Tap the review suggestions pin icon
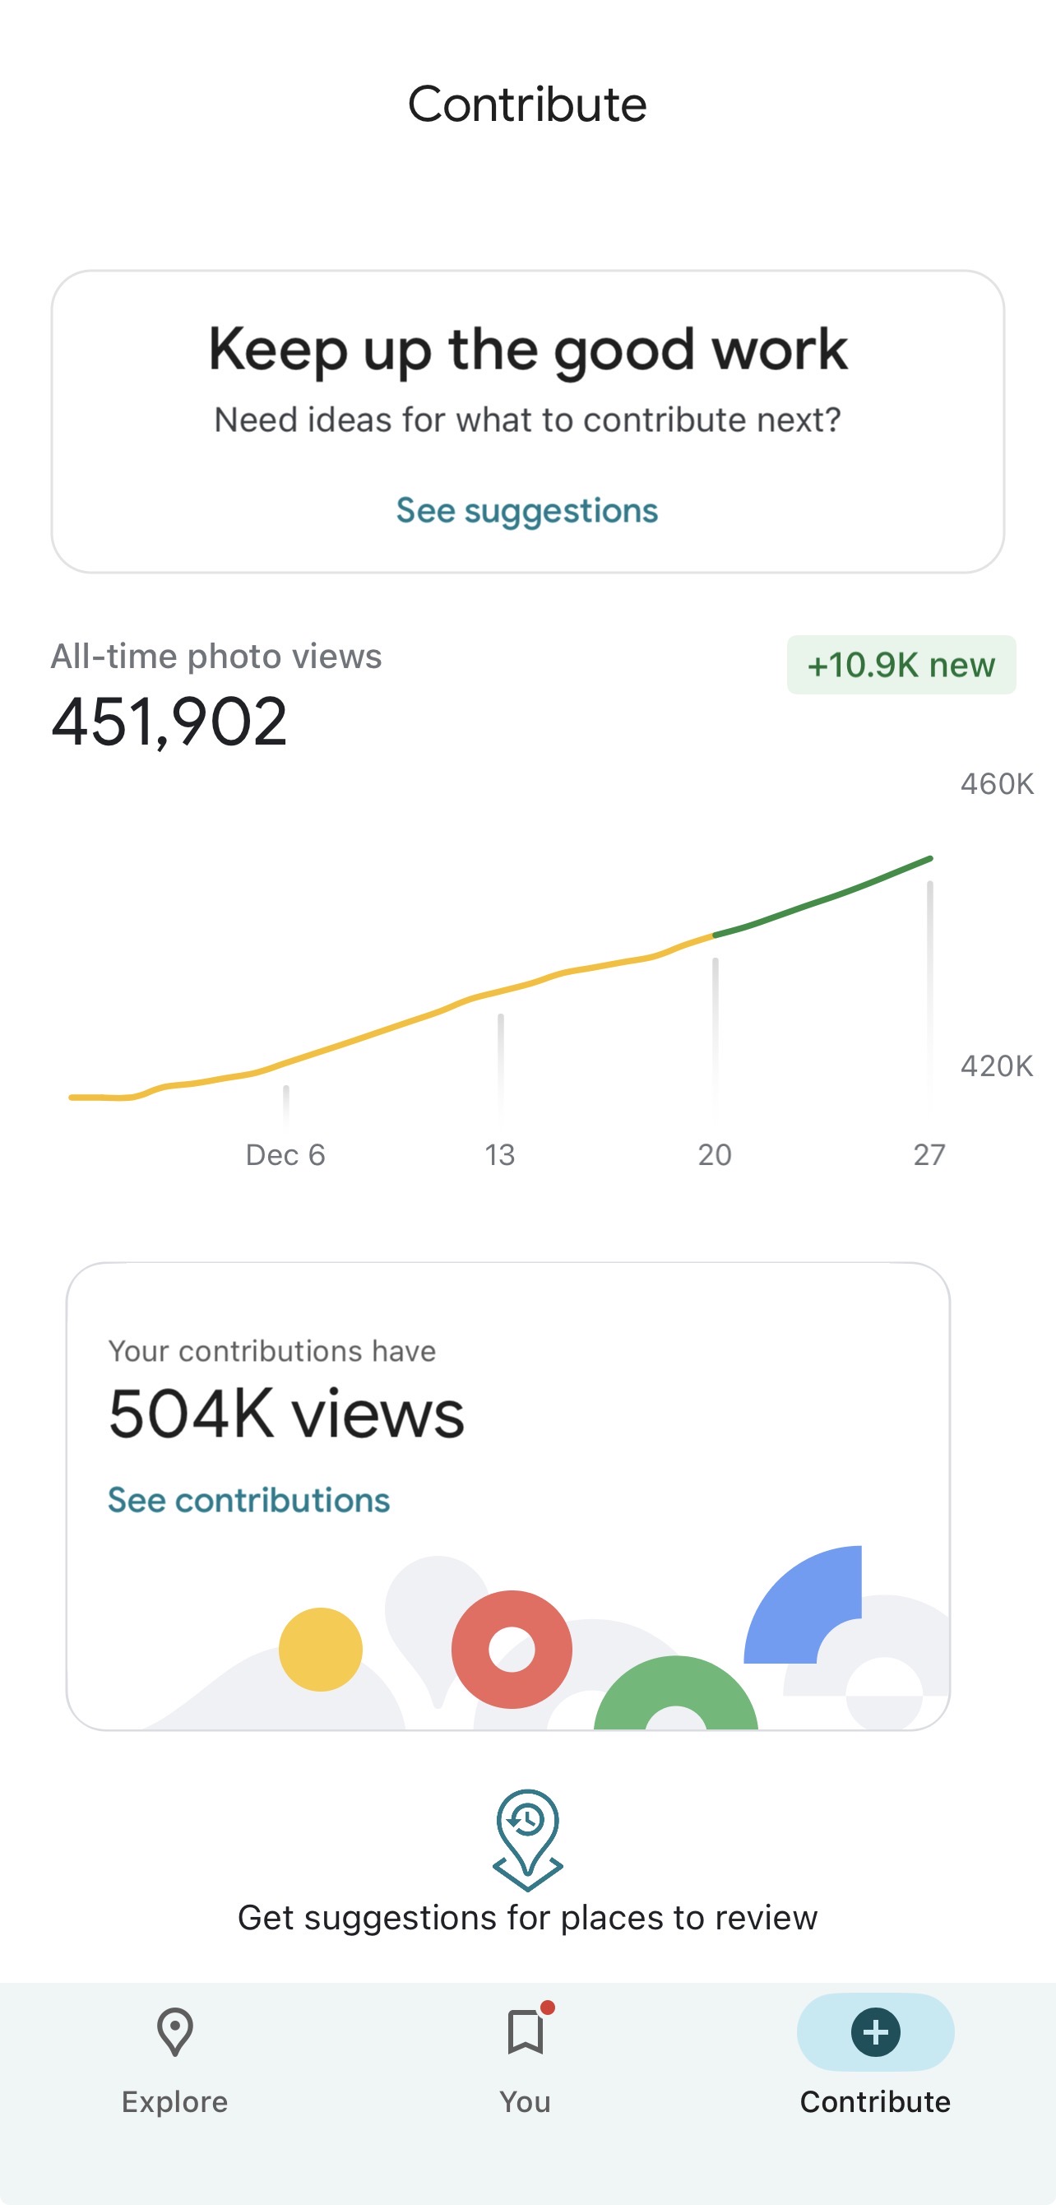The image size is (1056, 2205). (527, 1840)
